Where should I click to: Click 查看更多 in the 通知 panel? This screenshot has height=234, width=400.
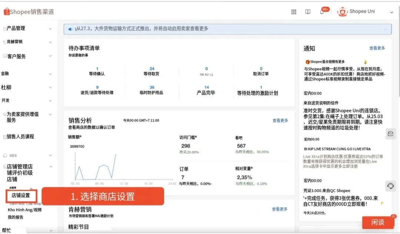coord(377,48)
